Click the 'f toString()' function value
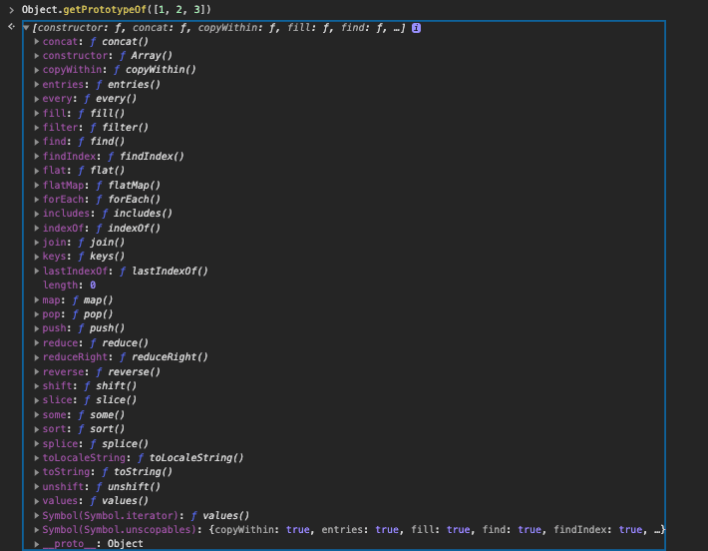Viewport: 708px width, 551px height. [x=138, y=472]
